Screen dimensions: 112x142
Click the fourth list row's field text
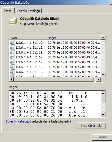point(30,57)
